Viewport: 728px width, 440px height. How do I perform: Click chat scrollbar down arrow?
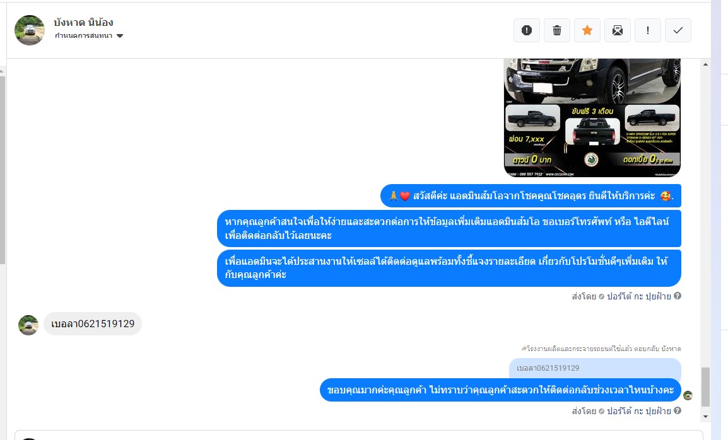tap(706, 417)
